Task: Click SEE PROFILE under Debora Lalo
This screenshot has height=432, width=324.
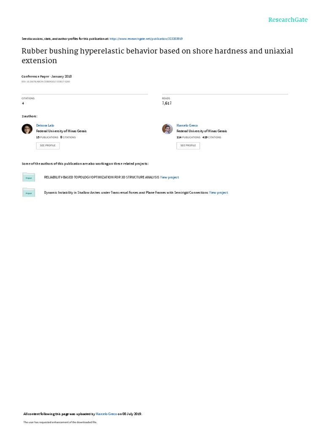Action: [x=48, y=146]
